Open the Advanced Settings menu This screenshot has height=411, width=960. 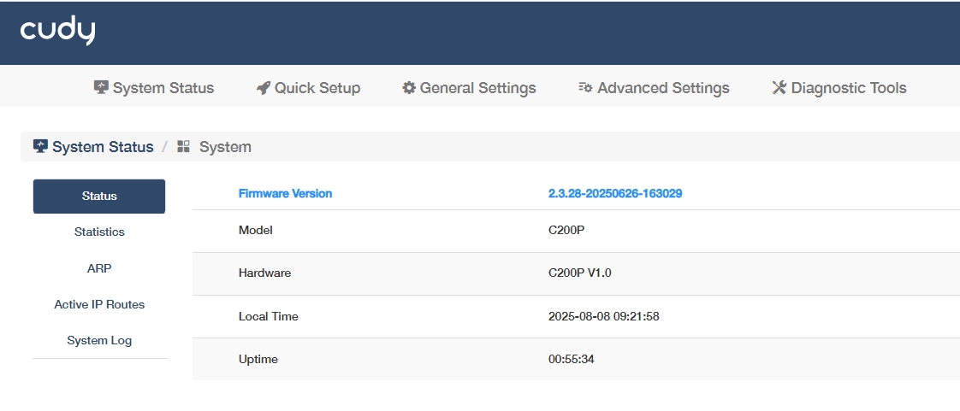click(x=663, y=88)
